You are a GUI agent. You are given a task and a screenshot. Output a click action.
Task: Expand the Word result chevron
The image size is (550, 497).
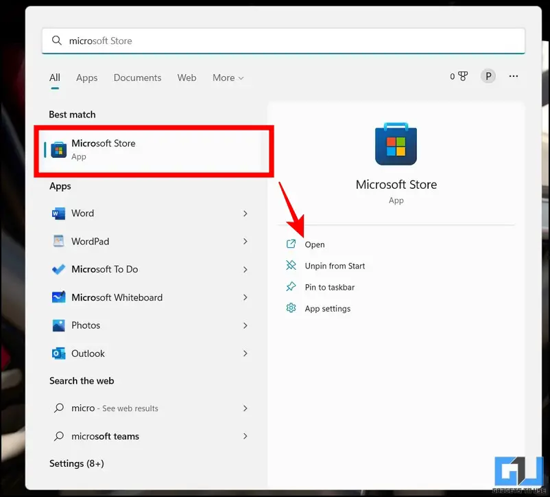tap(246, 213)
